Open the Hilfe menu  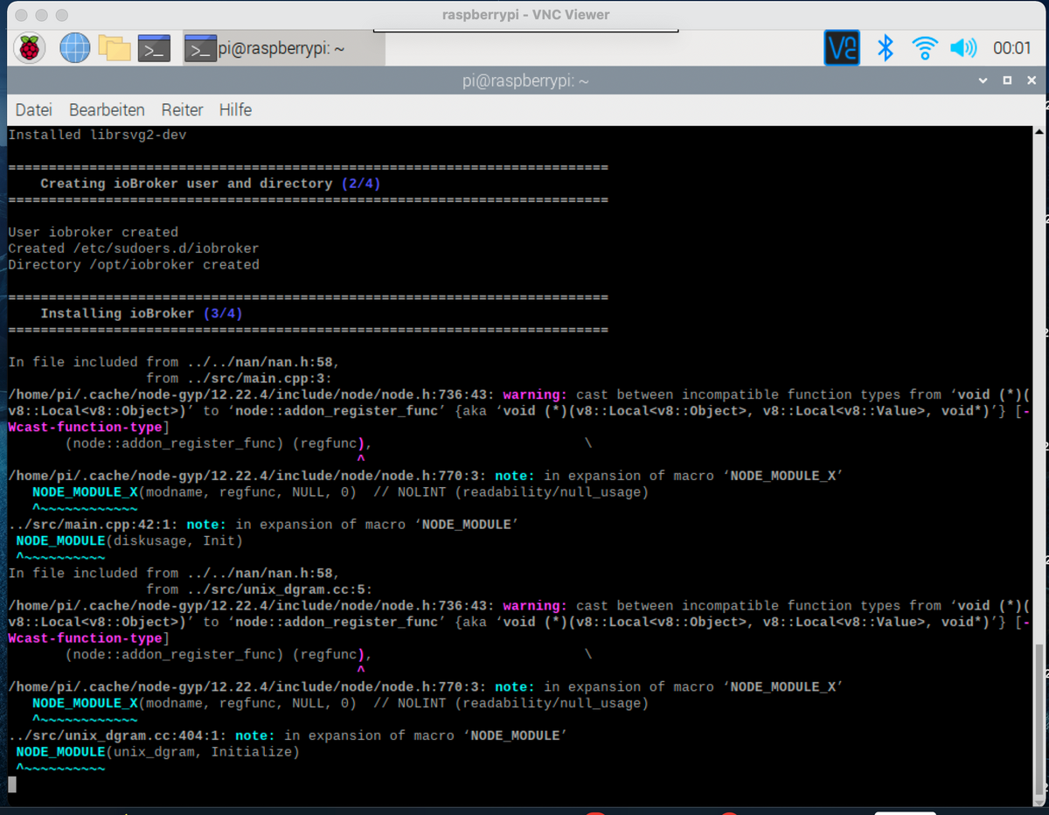pos(235,110)
